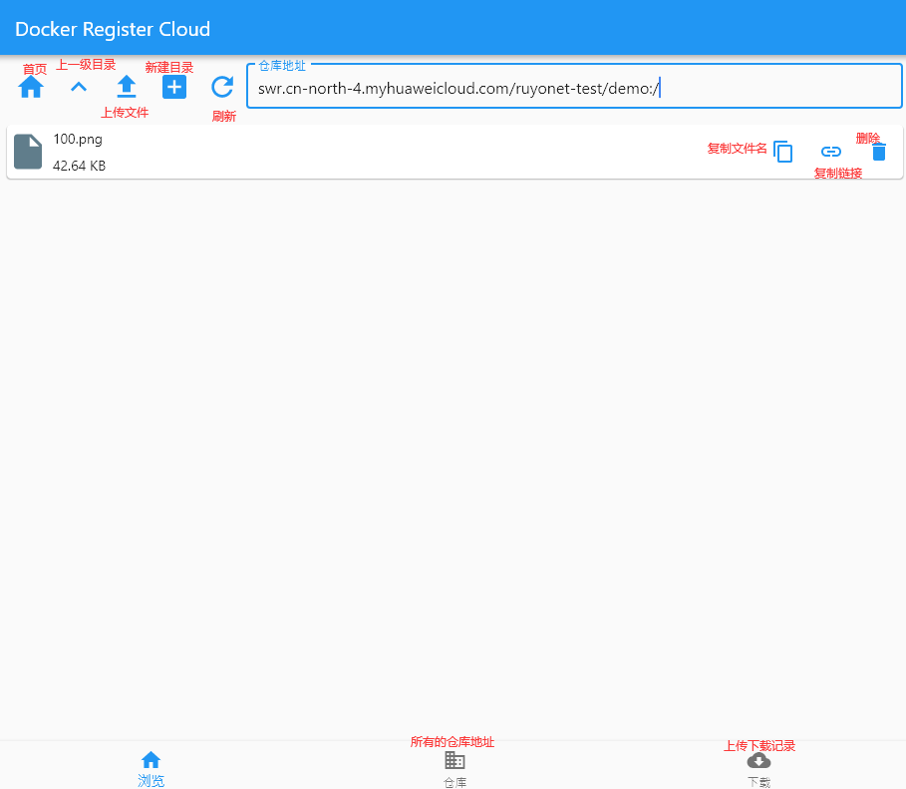Navigate up one directory level

pyautogui.click(x=79, y=87)
